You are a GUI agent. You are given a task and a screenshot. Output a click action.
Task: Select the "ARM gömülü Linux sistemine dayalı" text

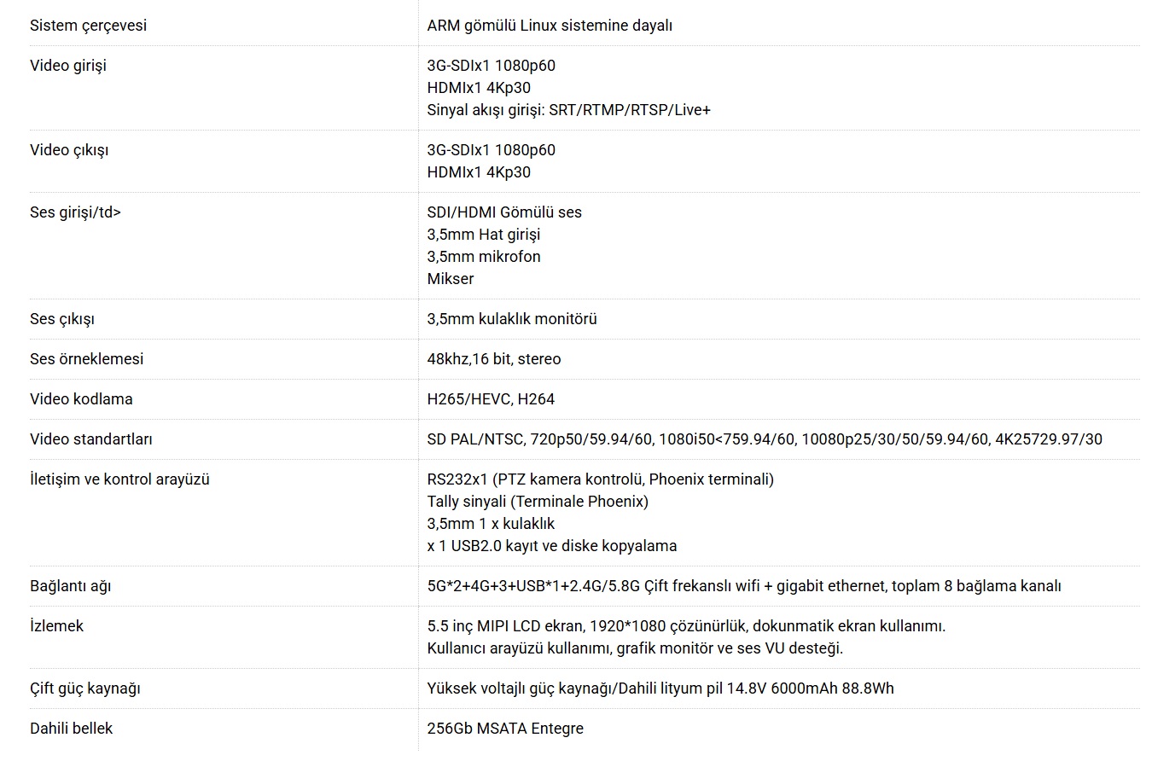pos(550,26)
